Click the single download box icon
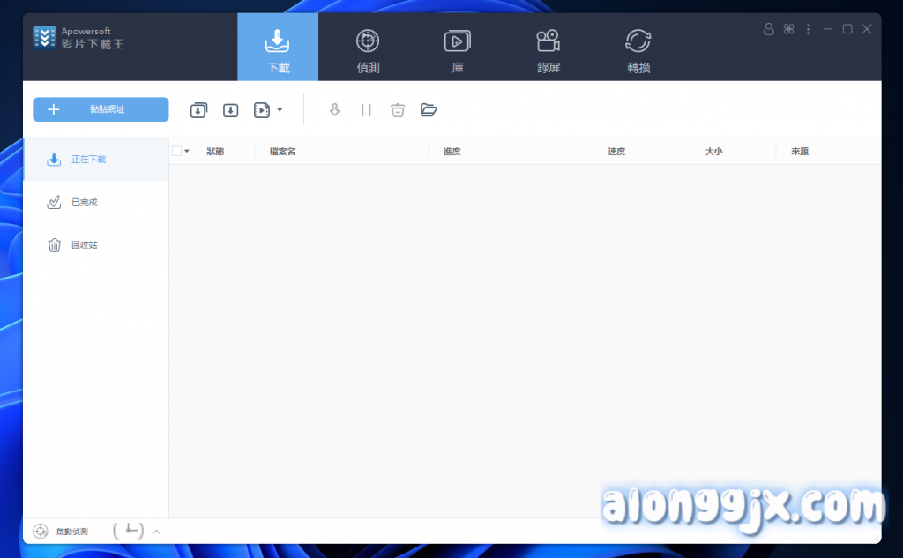The width and height of the screenshot is (903, 558). click(230, 110)
